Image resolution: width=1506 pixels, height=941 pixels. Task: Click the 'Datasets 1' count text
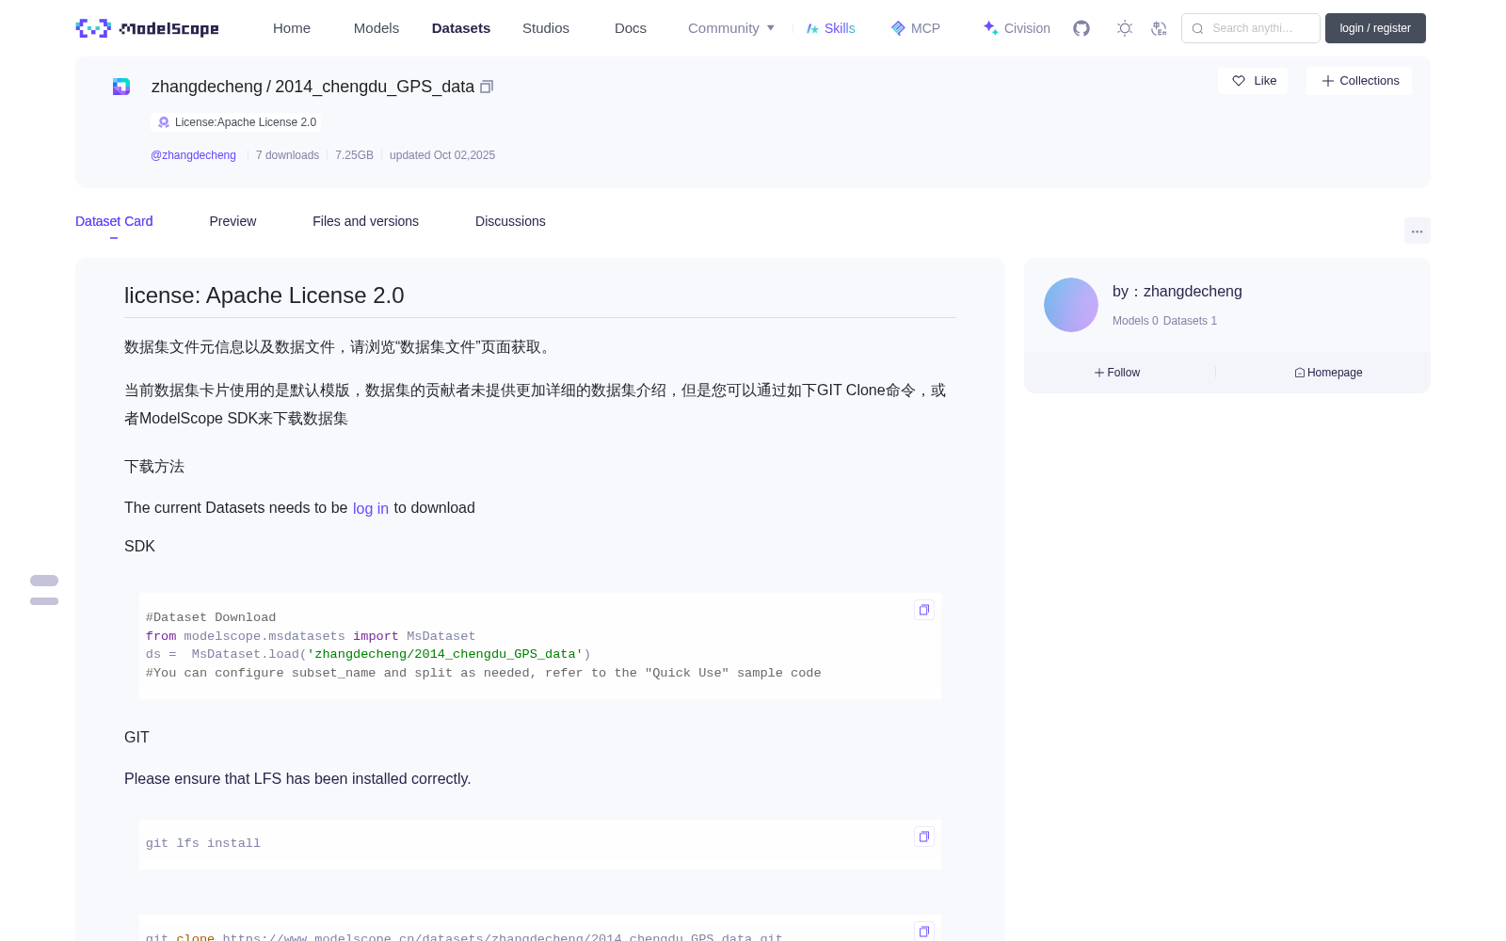click(x=1190, y=321)
